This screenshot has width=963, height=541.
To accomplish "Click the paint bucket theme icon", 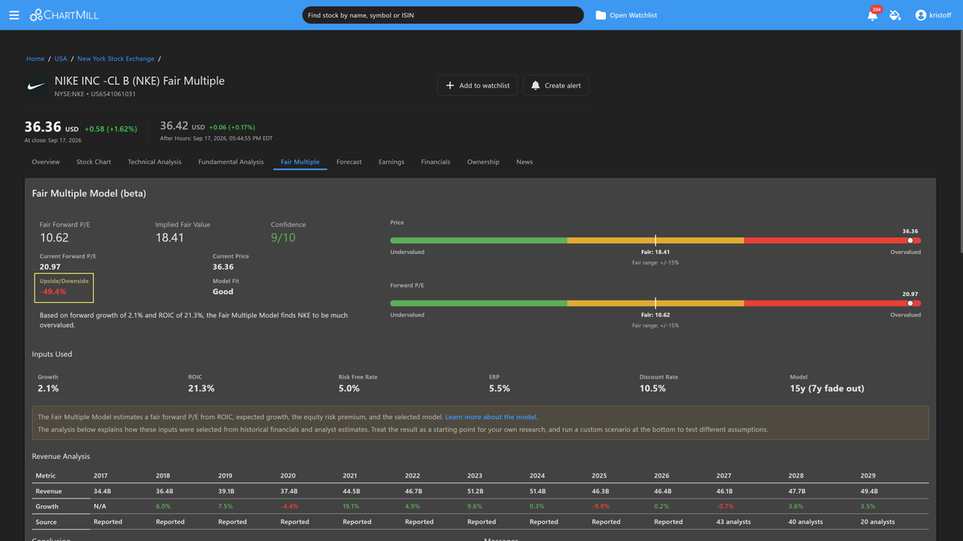I will 895,15.
